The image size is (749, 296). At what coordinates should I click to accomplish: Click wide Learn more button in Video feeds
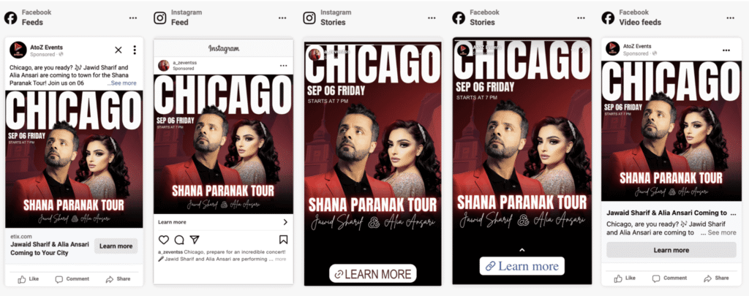[671, 250]
